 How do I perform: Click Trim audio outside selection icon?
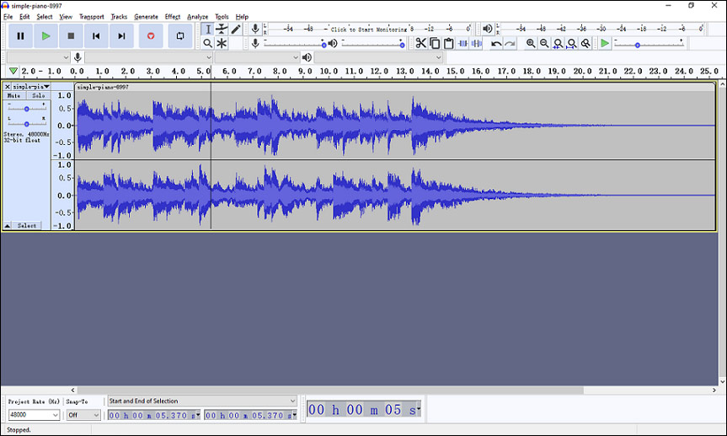(x=462, y=43)
